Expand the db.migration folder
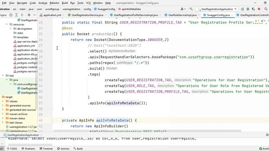The width and height of the screenshot is (269, 151). (x=11, y=29)
